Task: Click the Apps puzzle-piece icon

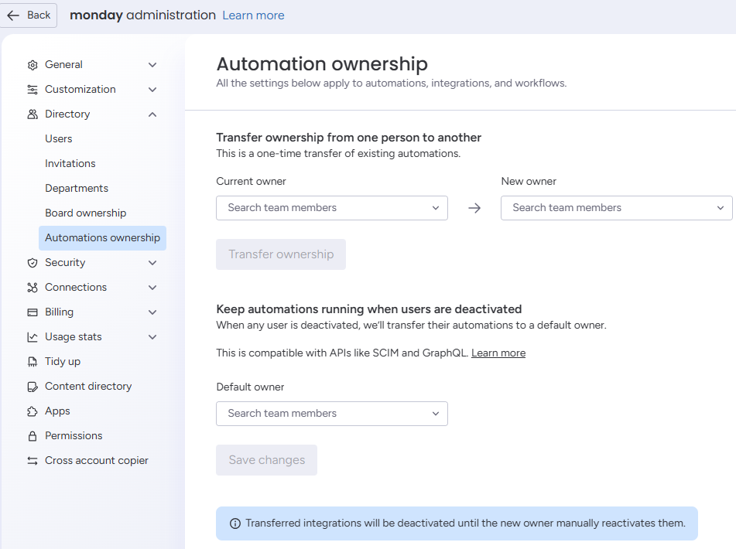Action: point(33,411)
